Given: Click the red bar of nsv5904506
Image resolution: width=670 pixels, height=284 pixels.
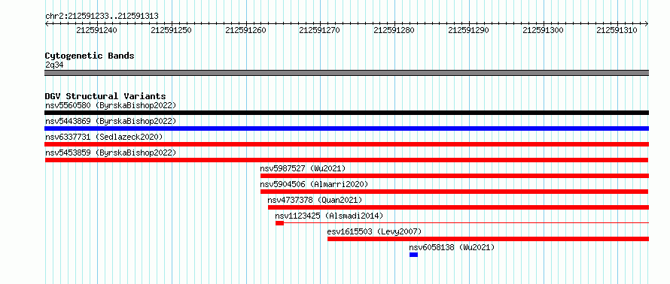Looking at the screenshot, I should click(455, 192).
